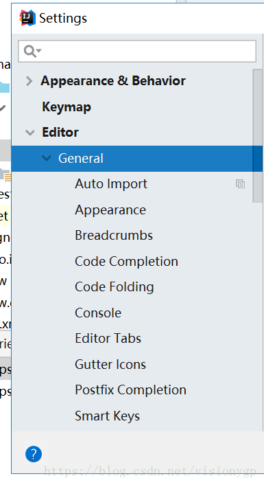Open Smart Keys settings
The image size is (264, 485).
[x=107, y=416]
